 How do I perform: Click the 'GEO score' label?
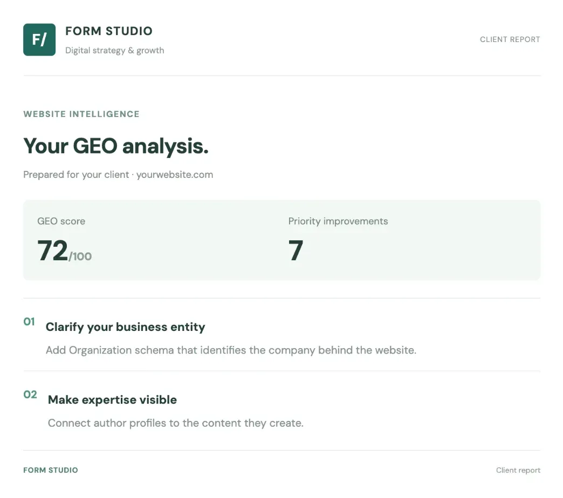[x=61, y=221]
